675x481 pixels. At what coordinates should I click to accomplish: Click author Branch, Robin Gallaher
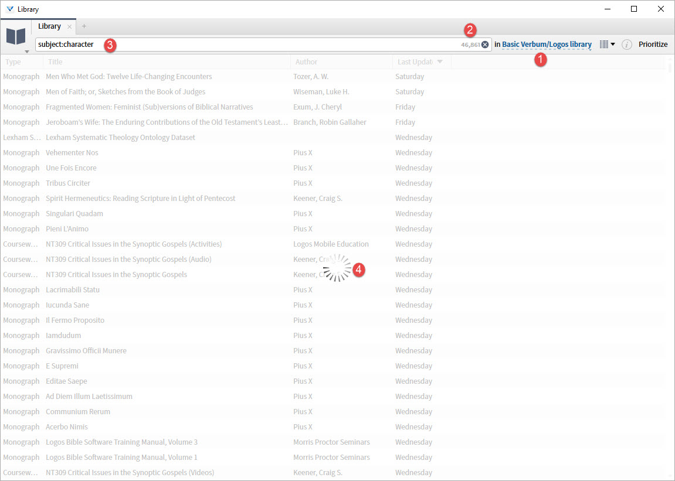pyautogui.click(x=330, y=122)
